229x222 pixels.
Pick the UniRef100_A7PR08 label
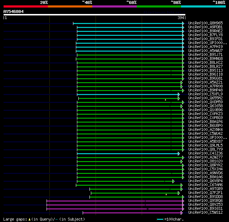205,86
